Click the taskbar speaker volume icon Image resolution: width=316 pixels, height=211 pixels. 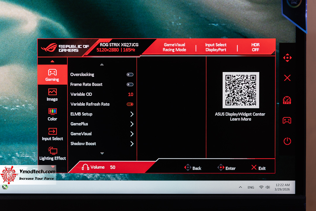pos(268,187)
